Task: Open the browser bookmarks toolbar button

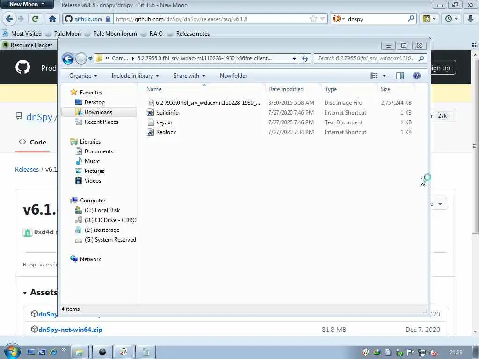Action: coord(429,19)
